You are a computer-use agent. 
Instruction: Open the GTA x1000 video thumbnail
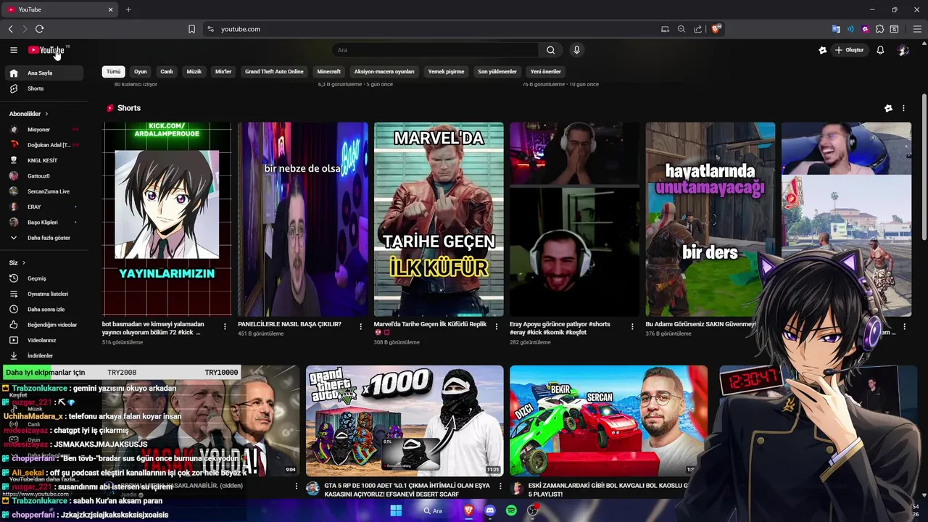(x=405, y=420)
